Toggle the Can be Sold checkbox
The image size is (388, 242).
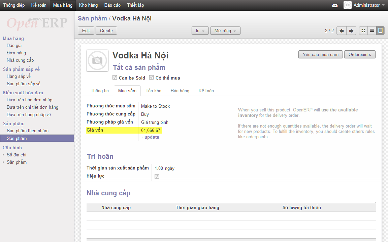pos(115,78)
